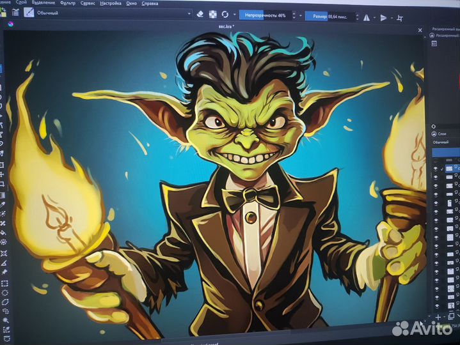Adjust the Непрозрачность 46% slider

265,15
